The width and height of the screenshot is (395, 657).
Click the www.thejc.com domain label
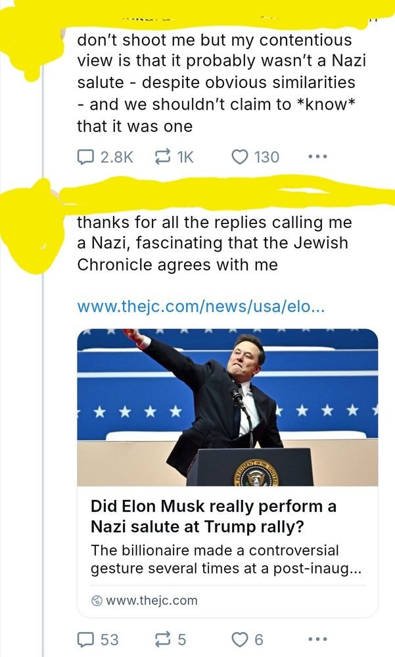pos(153,600)
